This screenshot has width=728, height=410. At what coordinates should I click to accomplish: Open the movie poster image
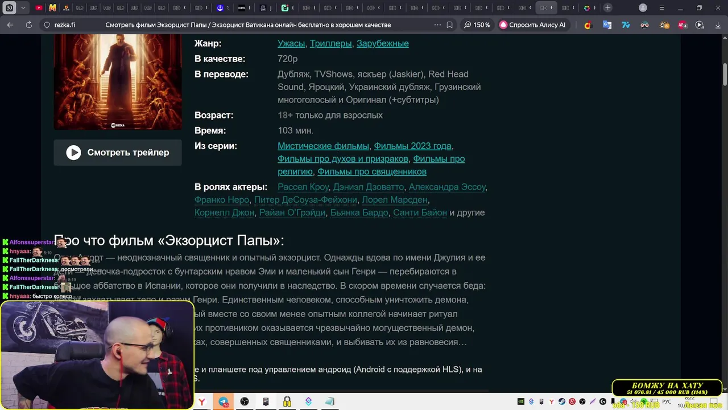click(118, 82)
